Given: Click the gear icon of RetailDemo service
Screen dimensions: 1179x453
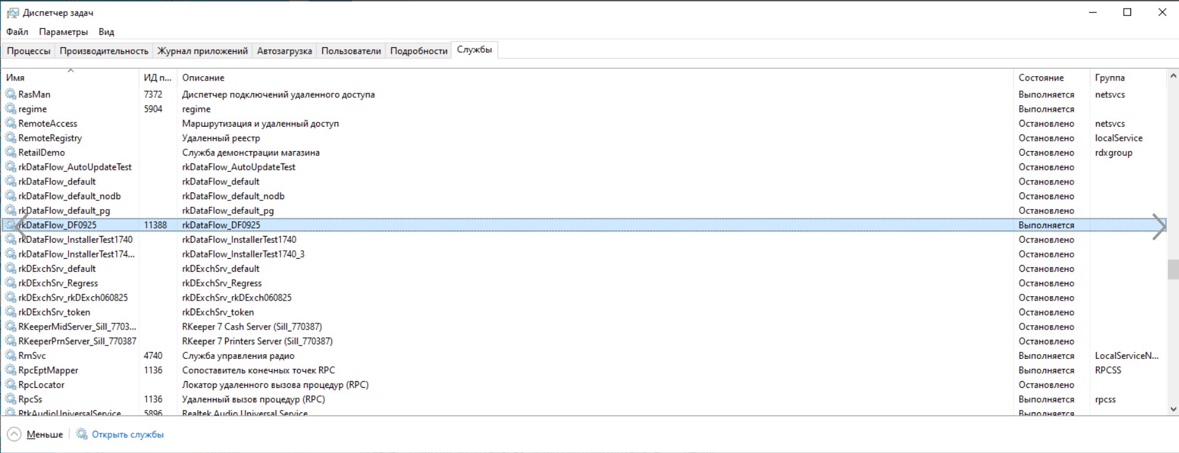Looking at the screenshot, I should click(10, 152).
